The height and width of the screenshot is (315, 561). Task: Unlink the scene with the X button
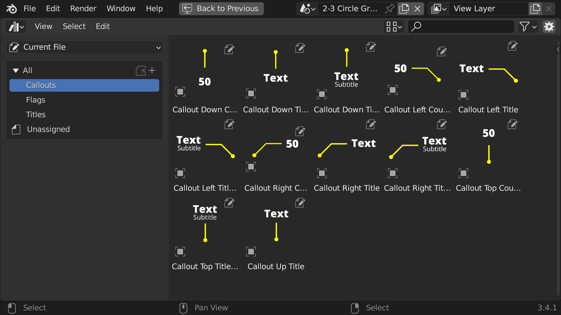(417, 9)
